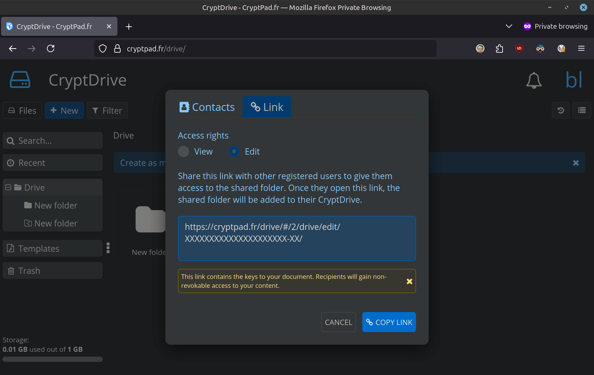Select the View access right

tap(184, 151)
